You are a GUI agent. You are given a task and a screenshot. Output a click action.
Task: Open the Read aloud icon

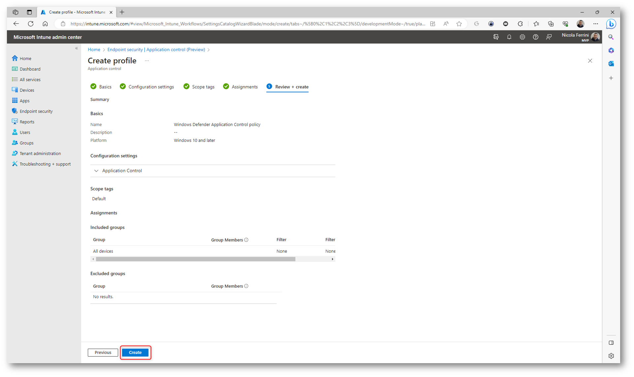446,24
